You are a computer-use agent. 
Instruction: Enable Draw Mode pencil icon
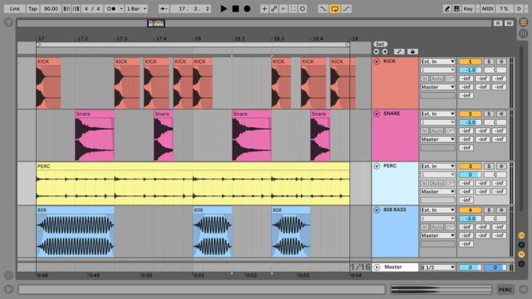click(x=447, y=9)
